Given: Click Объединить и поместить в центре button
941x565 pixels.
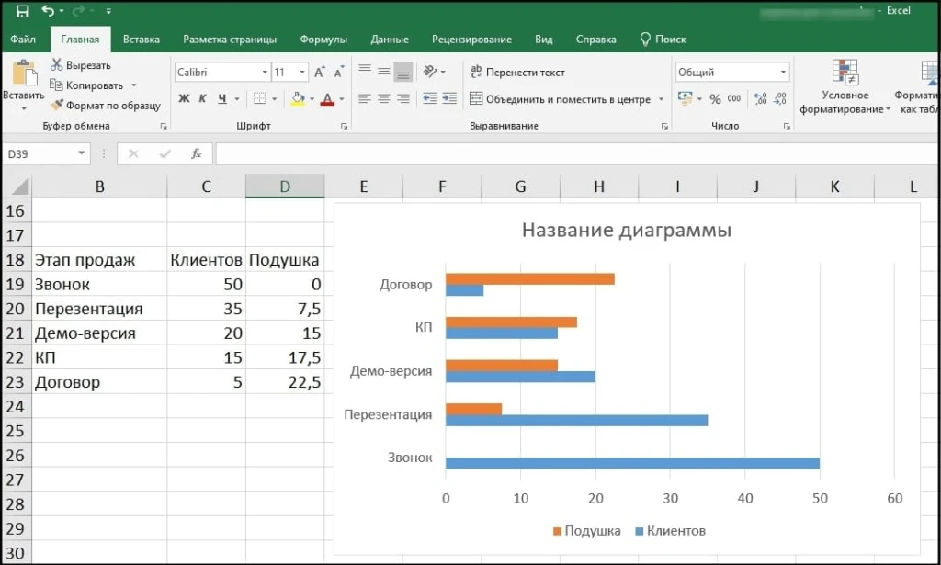Looking at the screenshot, I should point(561,99).
